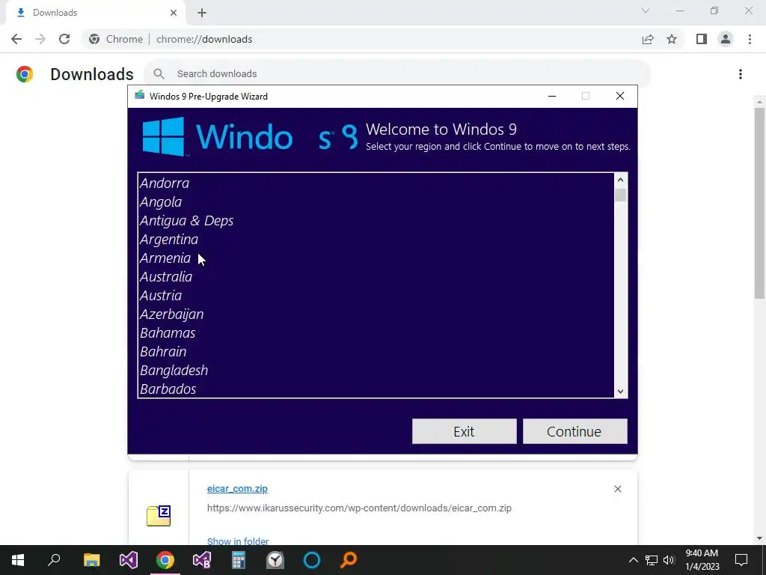Open the notification center icon
This screenshot has height=575, width=766.
[741, 560]
